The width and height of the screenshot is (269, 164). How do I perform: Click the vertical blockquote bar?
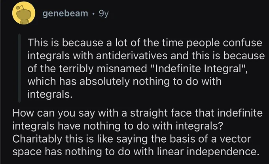pos(19,68)
